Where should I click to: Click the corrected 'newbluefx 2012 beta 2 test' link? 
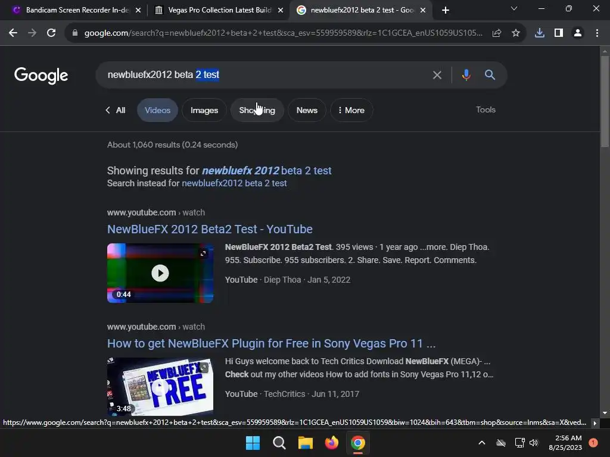(x=266, y=171)
